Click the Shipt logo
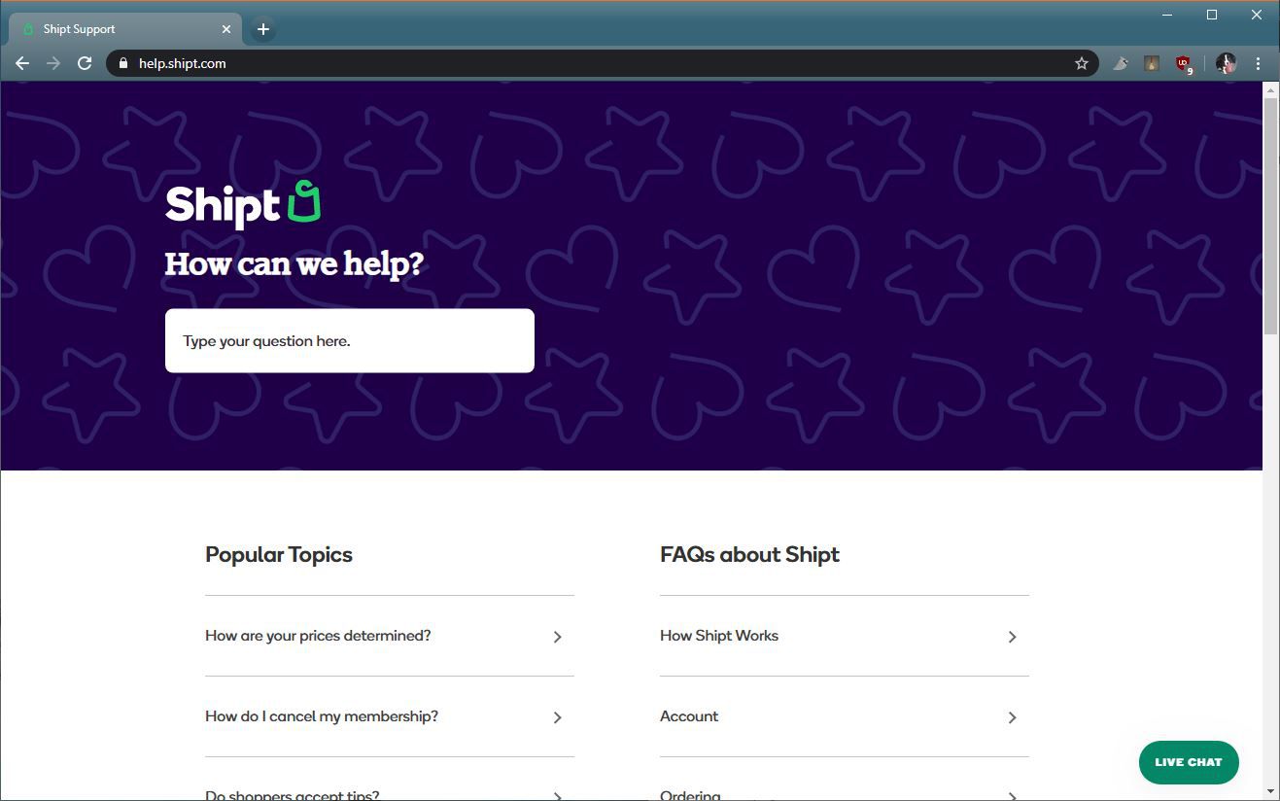This screenshot has height=801, width=1280. click(243, 204)
